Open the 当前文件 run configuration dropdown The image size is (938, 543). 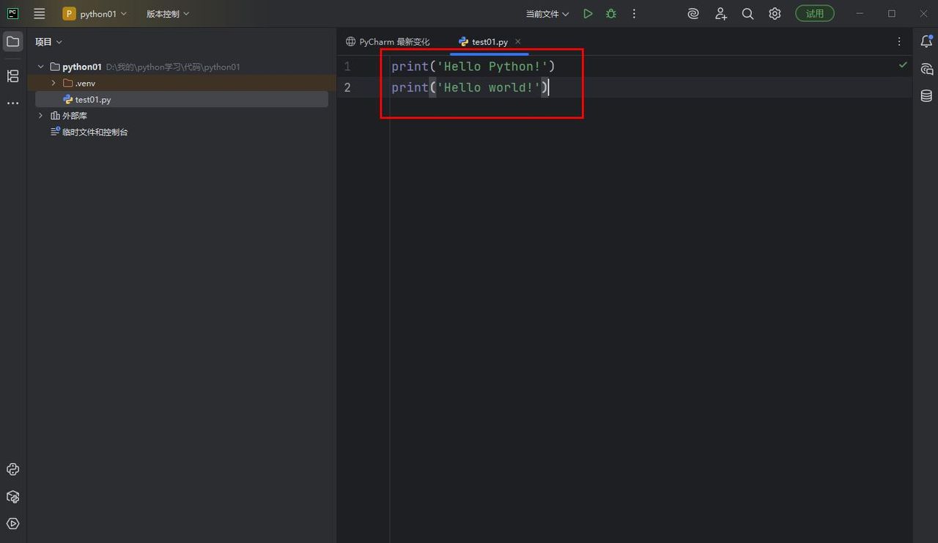click(x=547, y=14)
